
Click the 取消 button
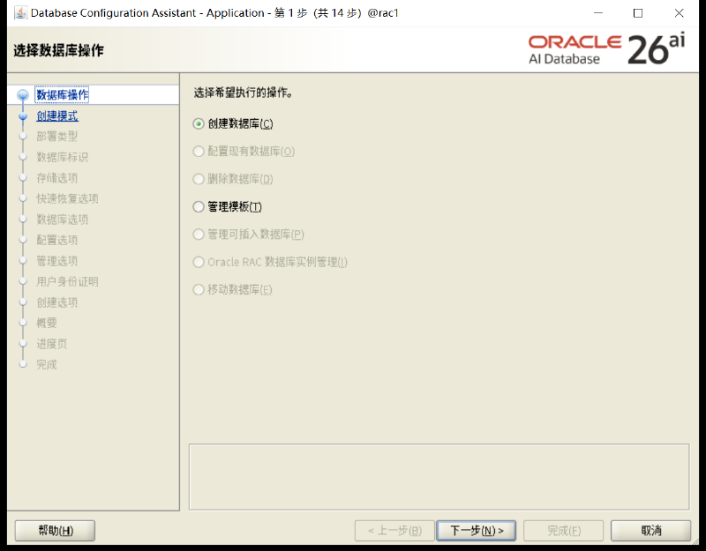point(650,531)
